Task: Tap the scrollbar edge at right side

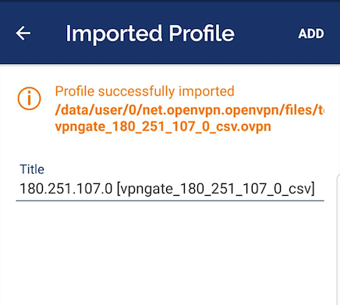Action: point(338,239)
